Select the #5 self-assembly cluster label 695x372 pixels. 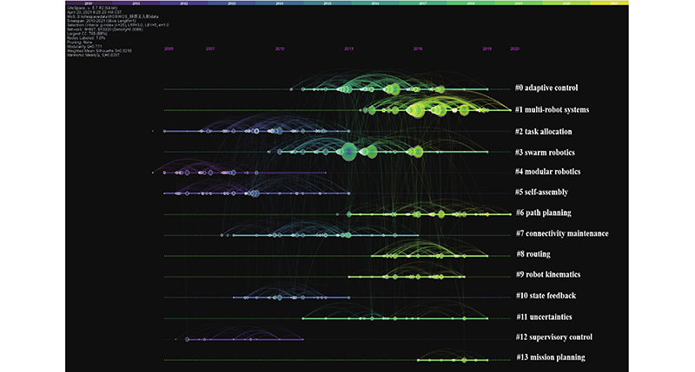click(542, 192)
